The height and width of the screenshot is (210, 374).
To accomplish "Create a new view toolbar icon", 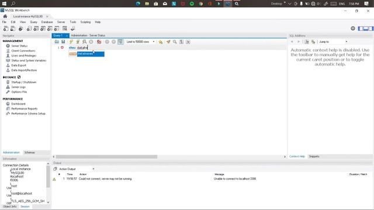I will pos(43,29).
